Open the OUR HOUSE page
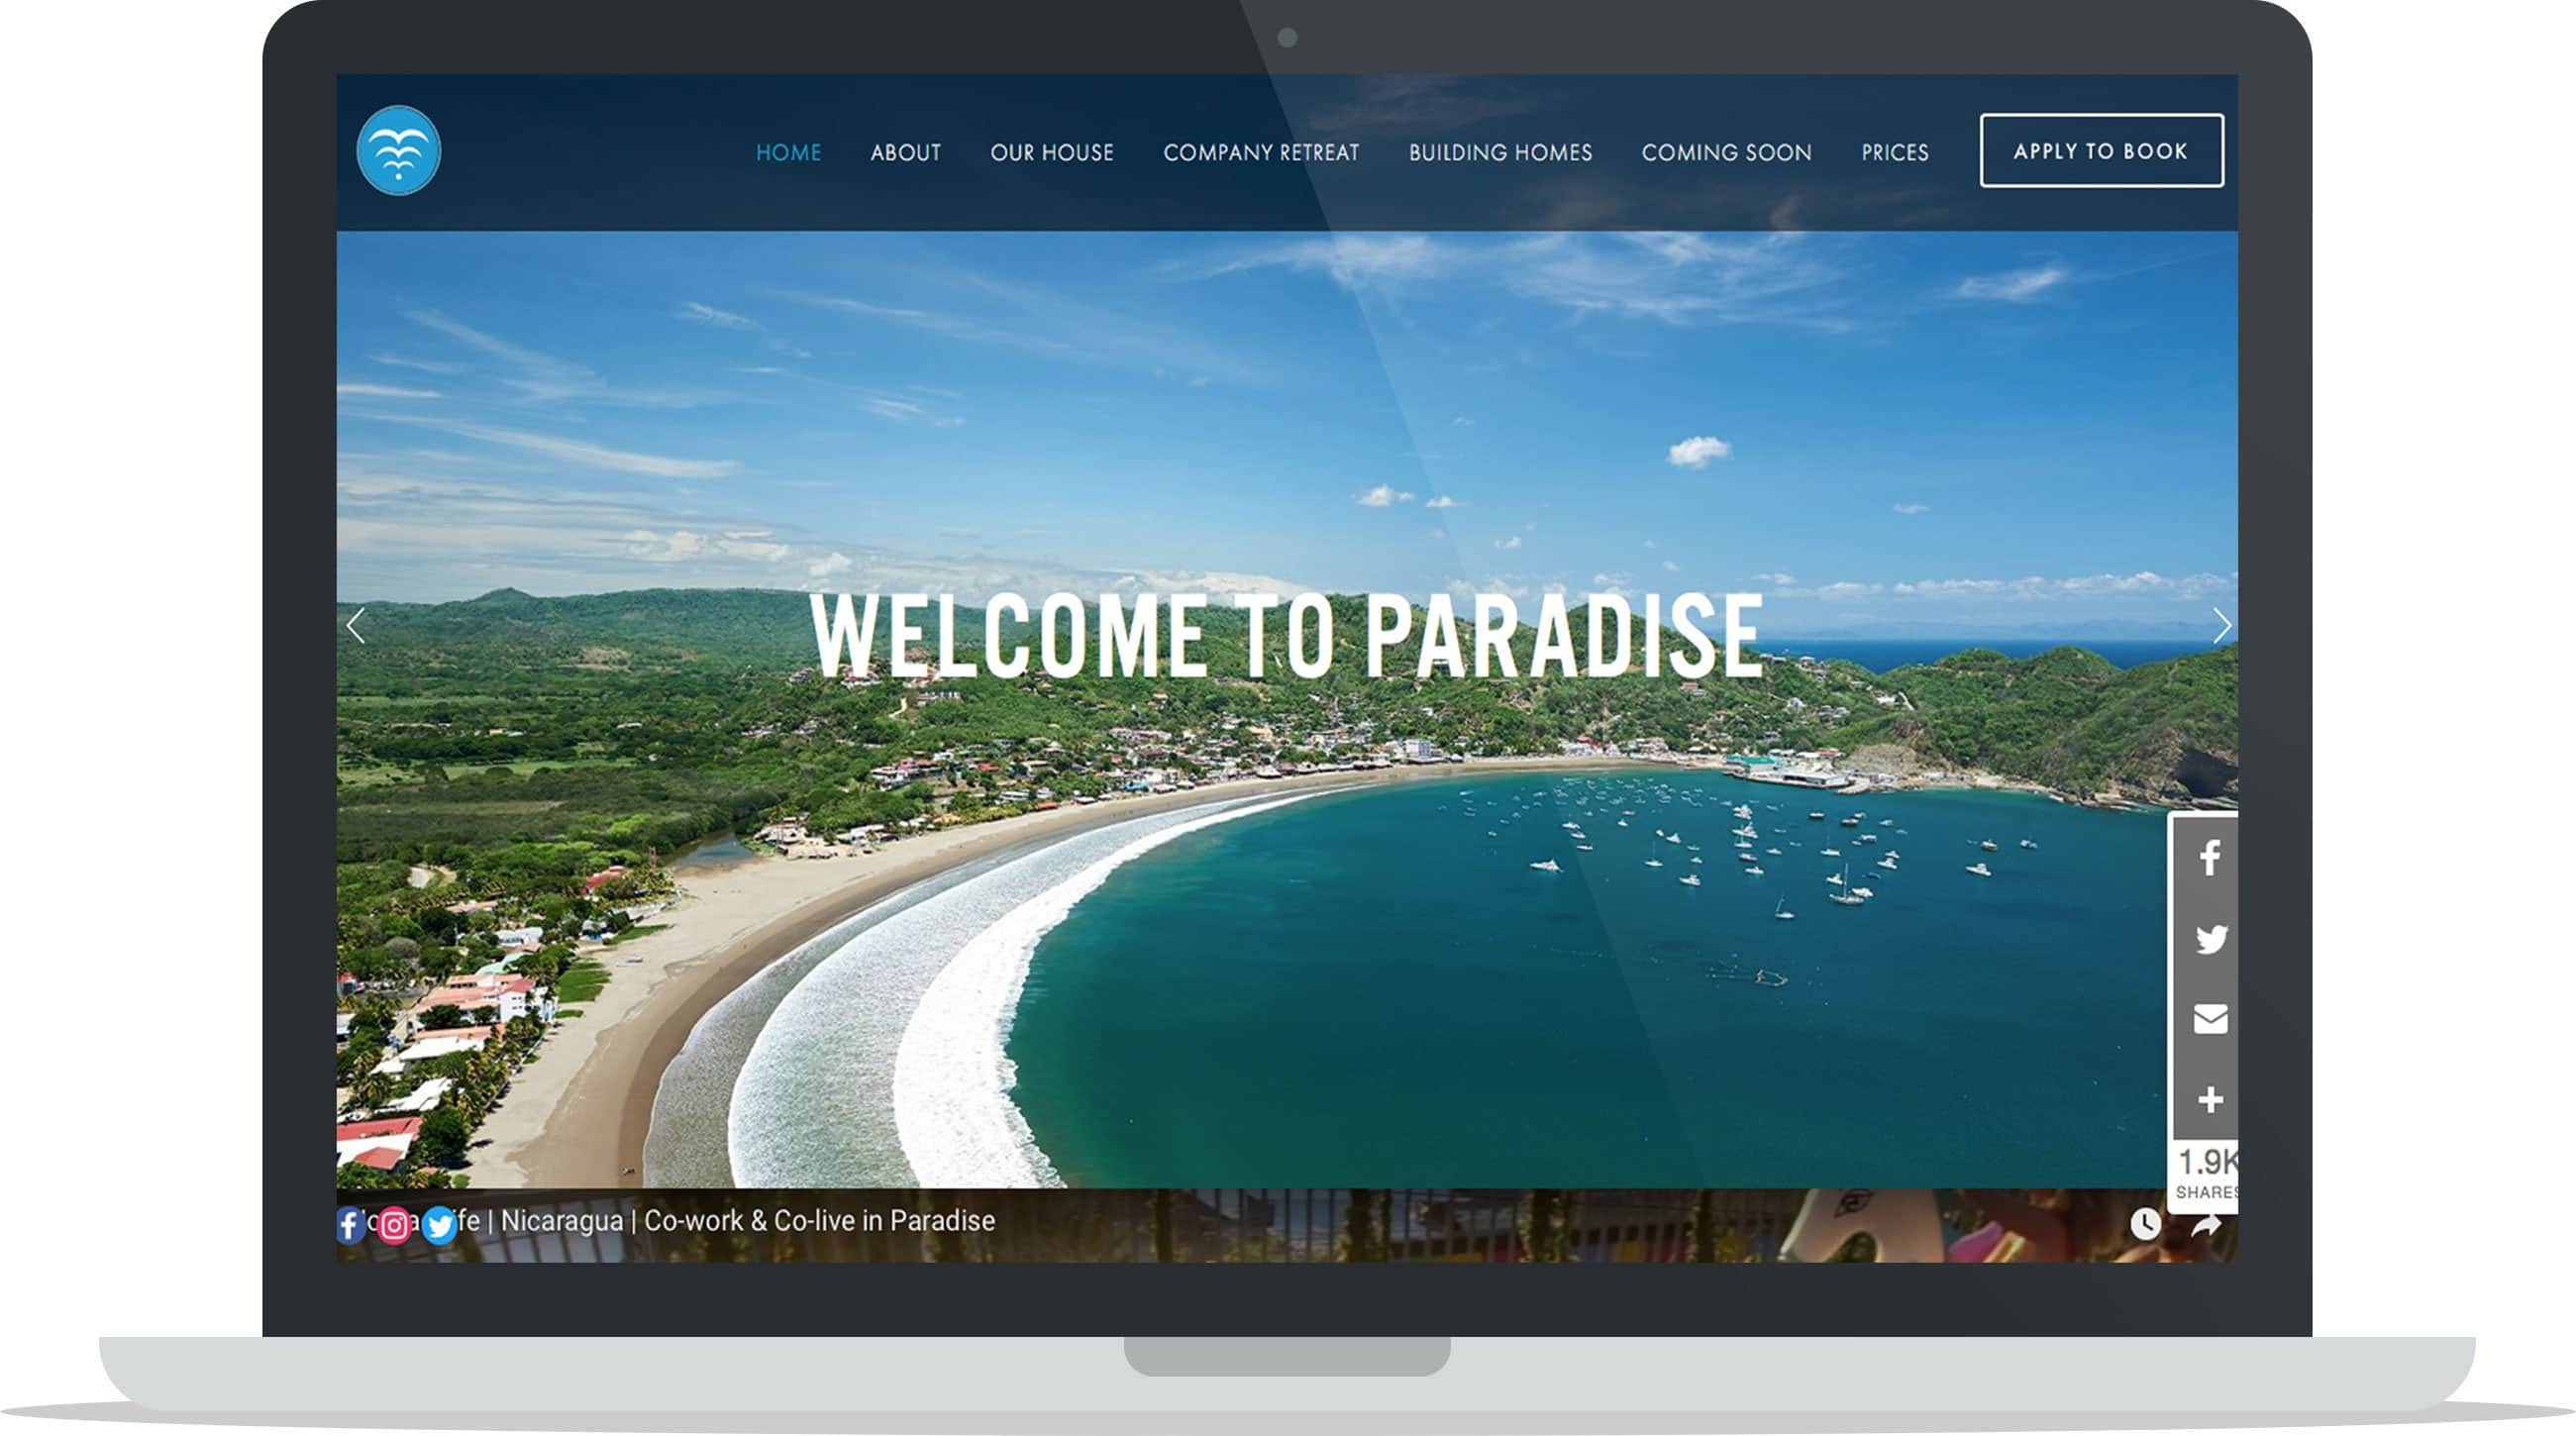Screen dimensions: 2576x1436 click(x=1051, y=153)
